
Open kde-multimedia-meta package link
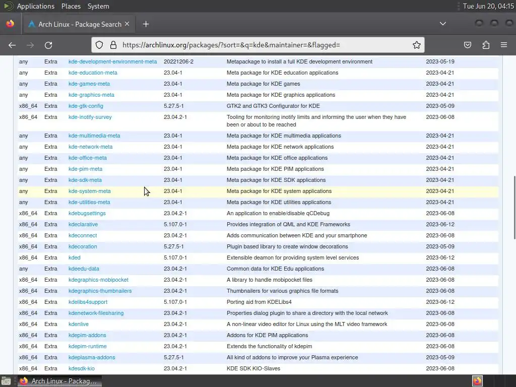pyautogui.click(x=94, y=136)
